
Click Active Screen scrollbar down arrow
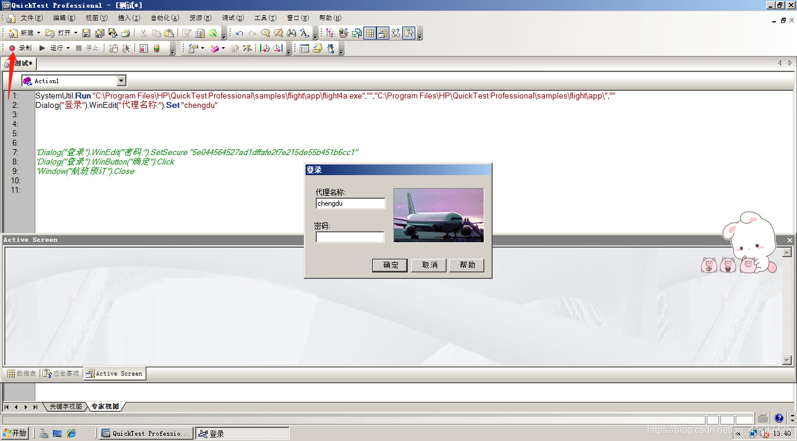[x=786, y=360]
